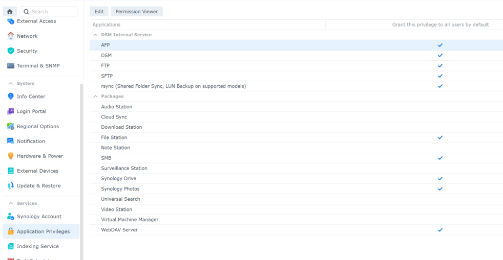Click the External Devices icon
The width and height of the screenshot is (503, 260).
point(11,171)
